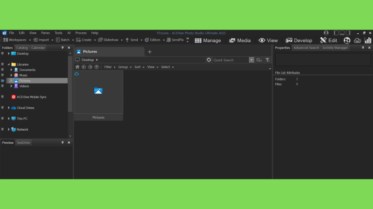Click the cloud icon on Pictures thumbnail
Image resolution: width=373 pixels, height=209 pixels.
[x=76, y=74]
